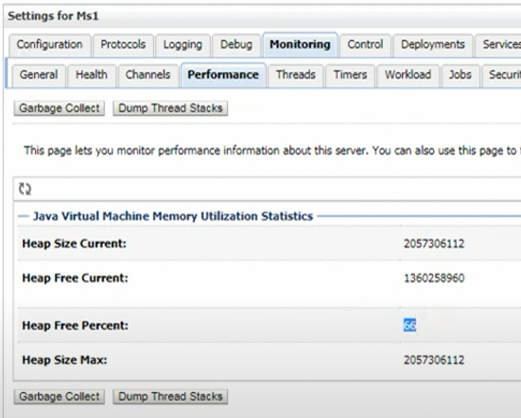The height and width of the screenshot is (418, 521).
Task: Go to the Control tab
Action: pyautogui.click(x=365, y=45)
